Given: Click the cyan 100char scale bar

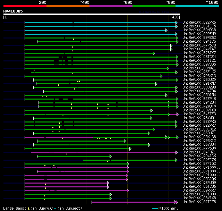Looking at the screenshot, I should click(155, 208).
